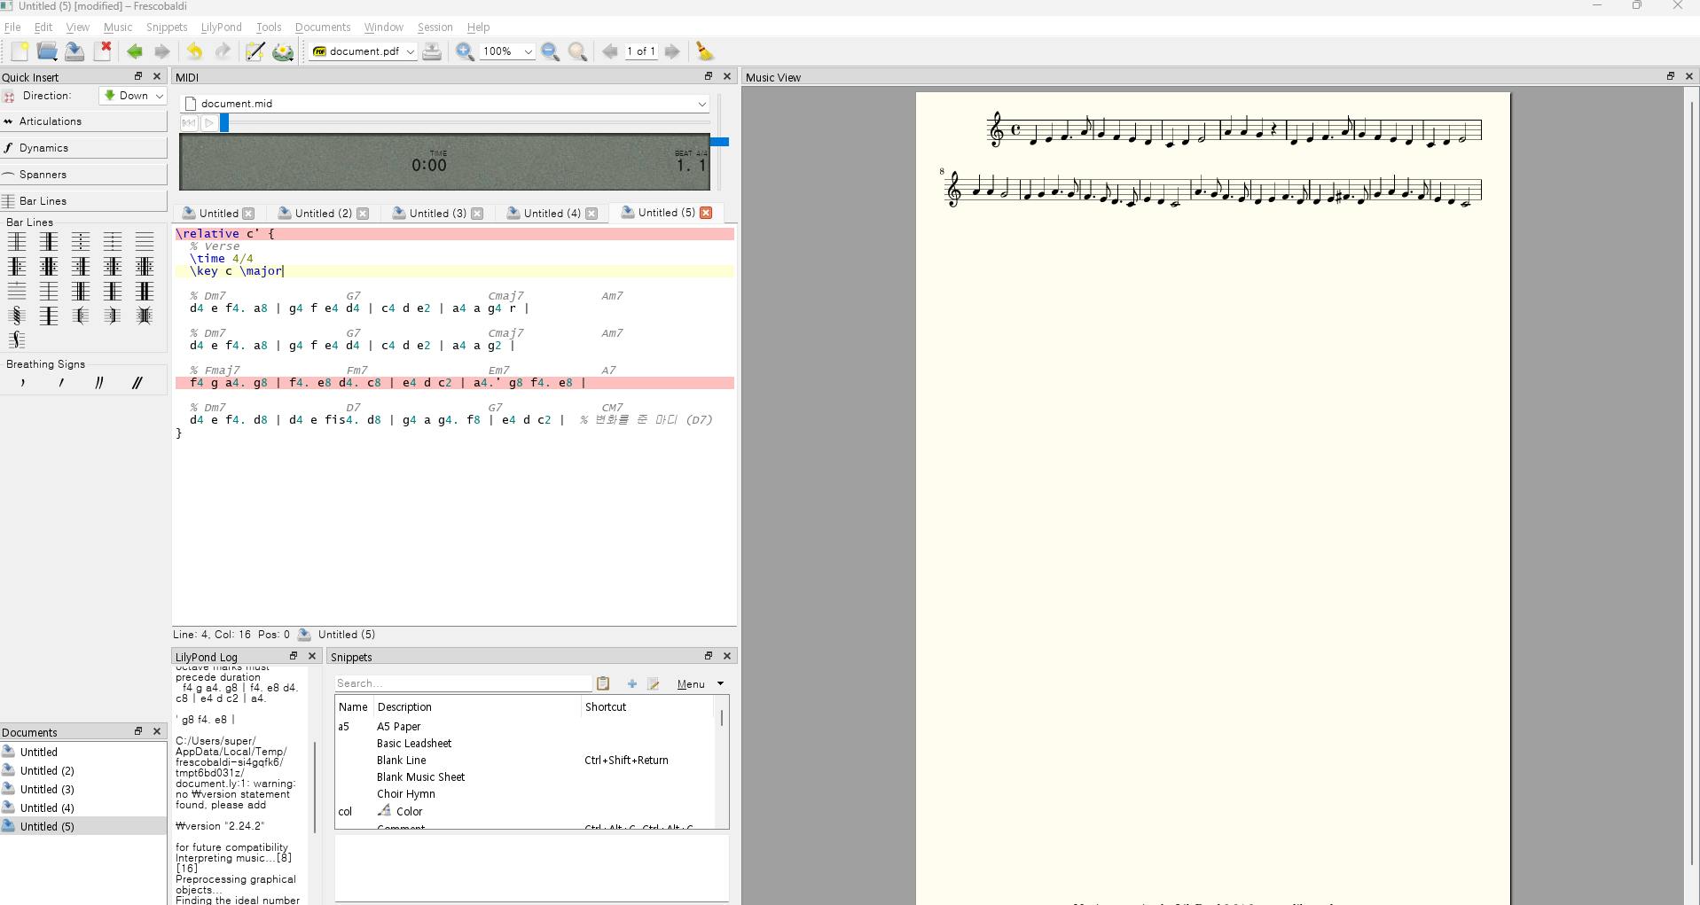Float the Quick Insert panel
The width and height of the screenshot is (1700, 905).
tap(138, 76)
